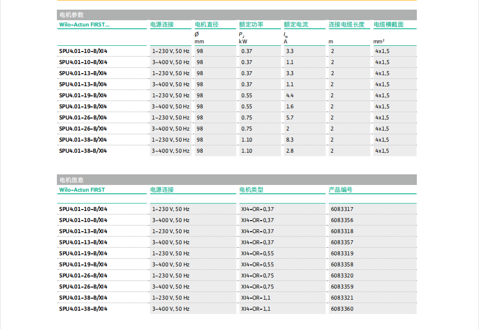
Task: Click the rated current value 8.3
Action: [x=290, y=140]
